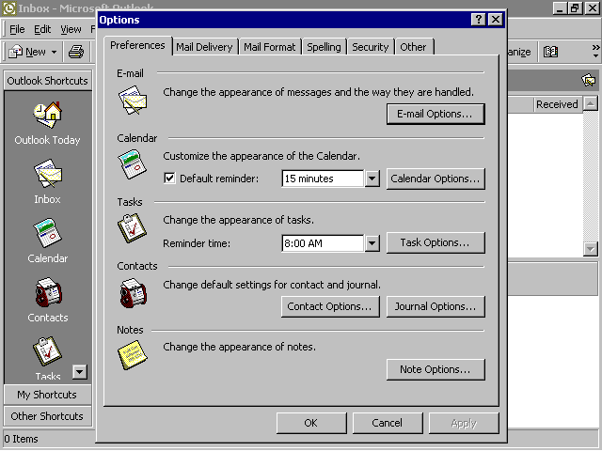This screenshot has width=602, height=451.
Task: Open the View menu
Action: (71, 29)
